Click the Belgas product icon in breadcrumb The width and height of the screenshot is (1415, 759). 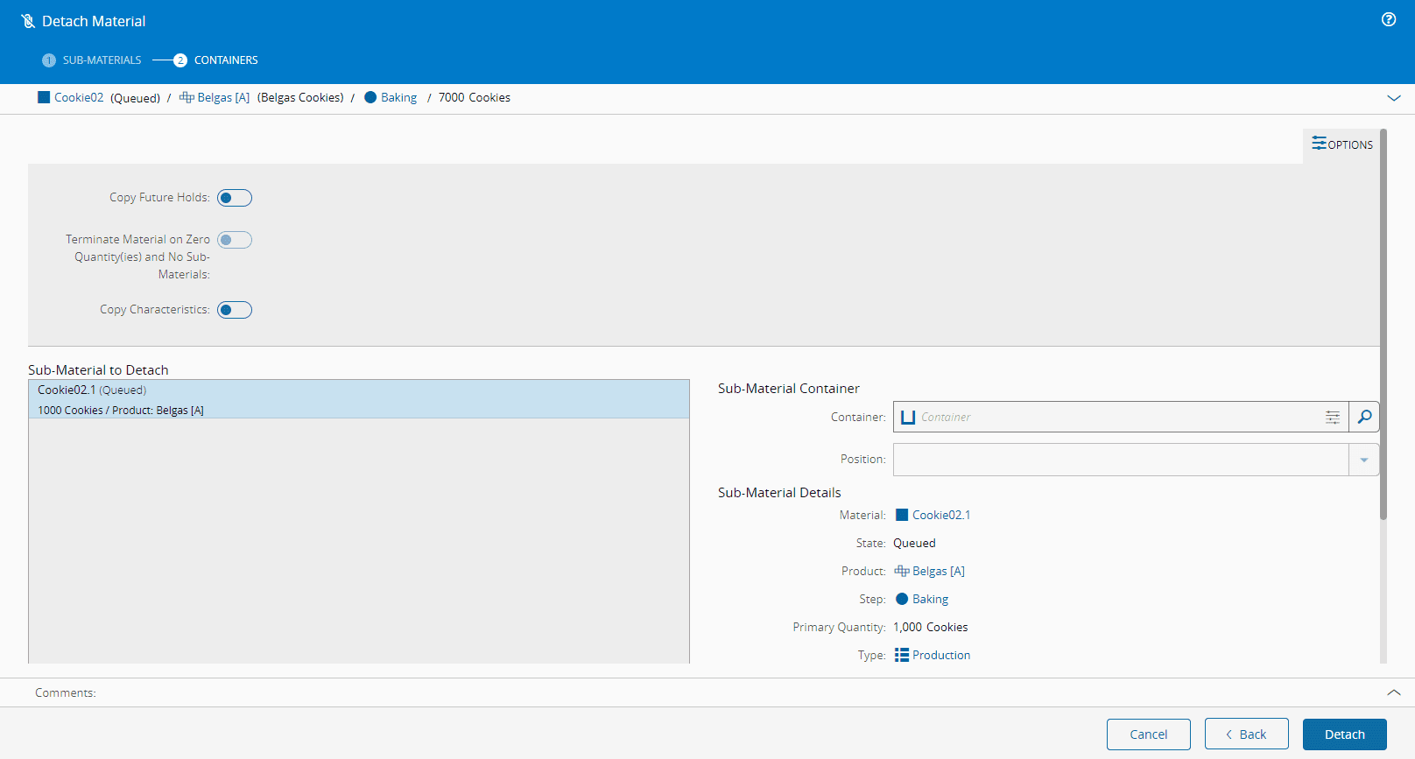pyautogui.click(x=186, y=97)
